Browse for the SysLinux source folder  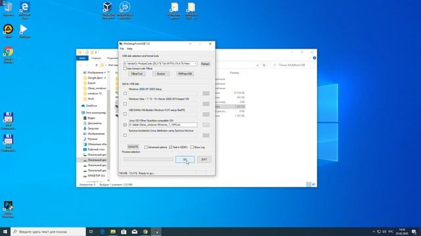pos(206,135)
